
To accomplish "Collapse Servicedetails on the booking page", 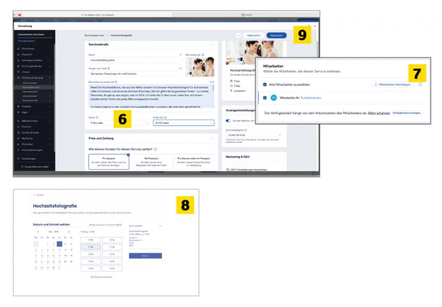I will (160, 226).
